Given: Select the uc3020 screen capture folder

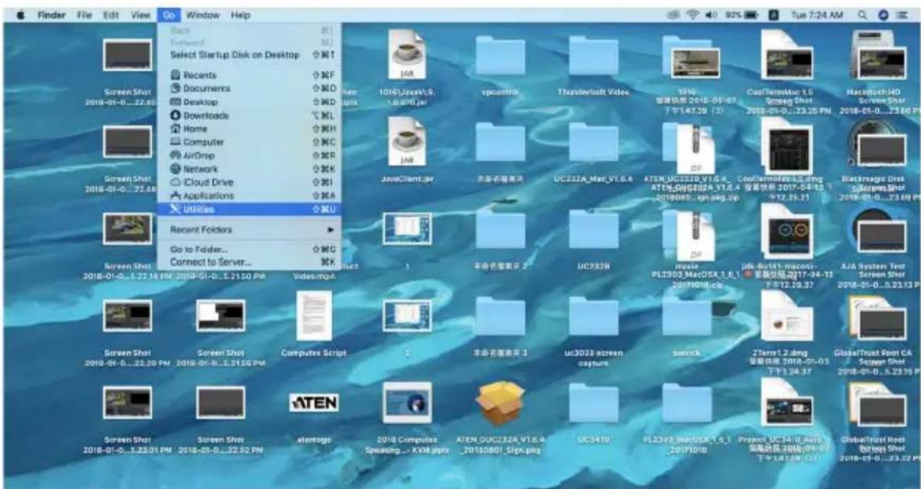Looking at the screenshot, I should [594, 316].
